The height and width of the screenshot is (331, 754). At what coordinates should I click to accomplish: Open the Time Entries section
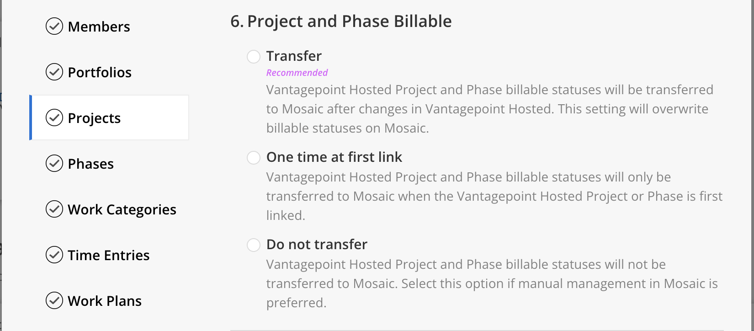coord(109,255)
